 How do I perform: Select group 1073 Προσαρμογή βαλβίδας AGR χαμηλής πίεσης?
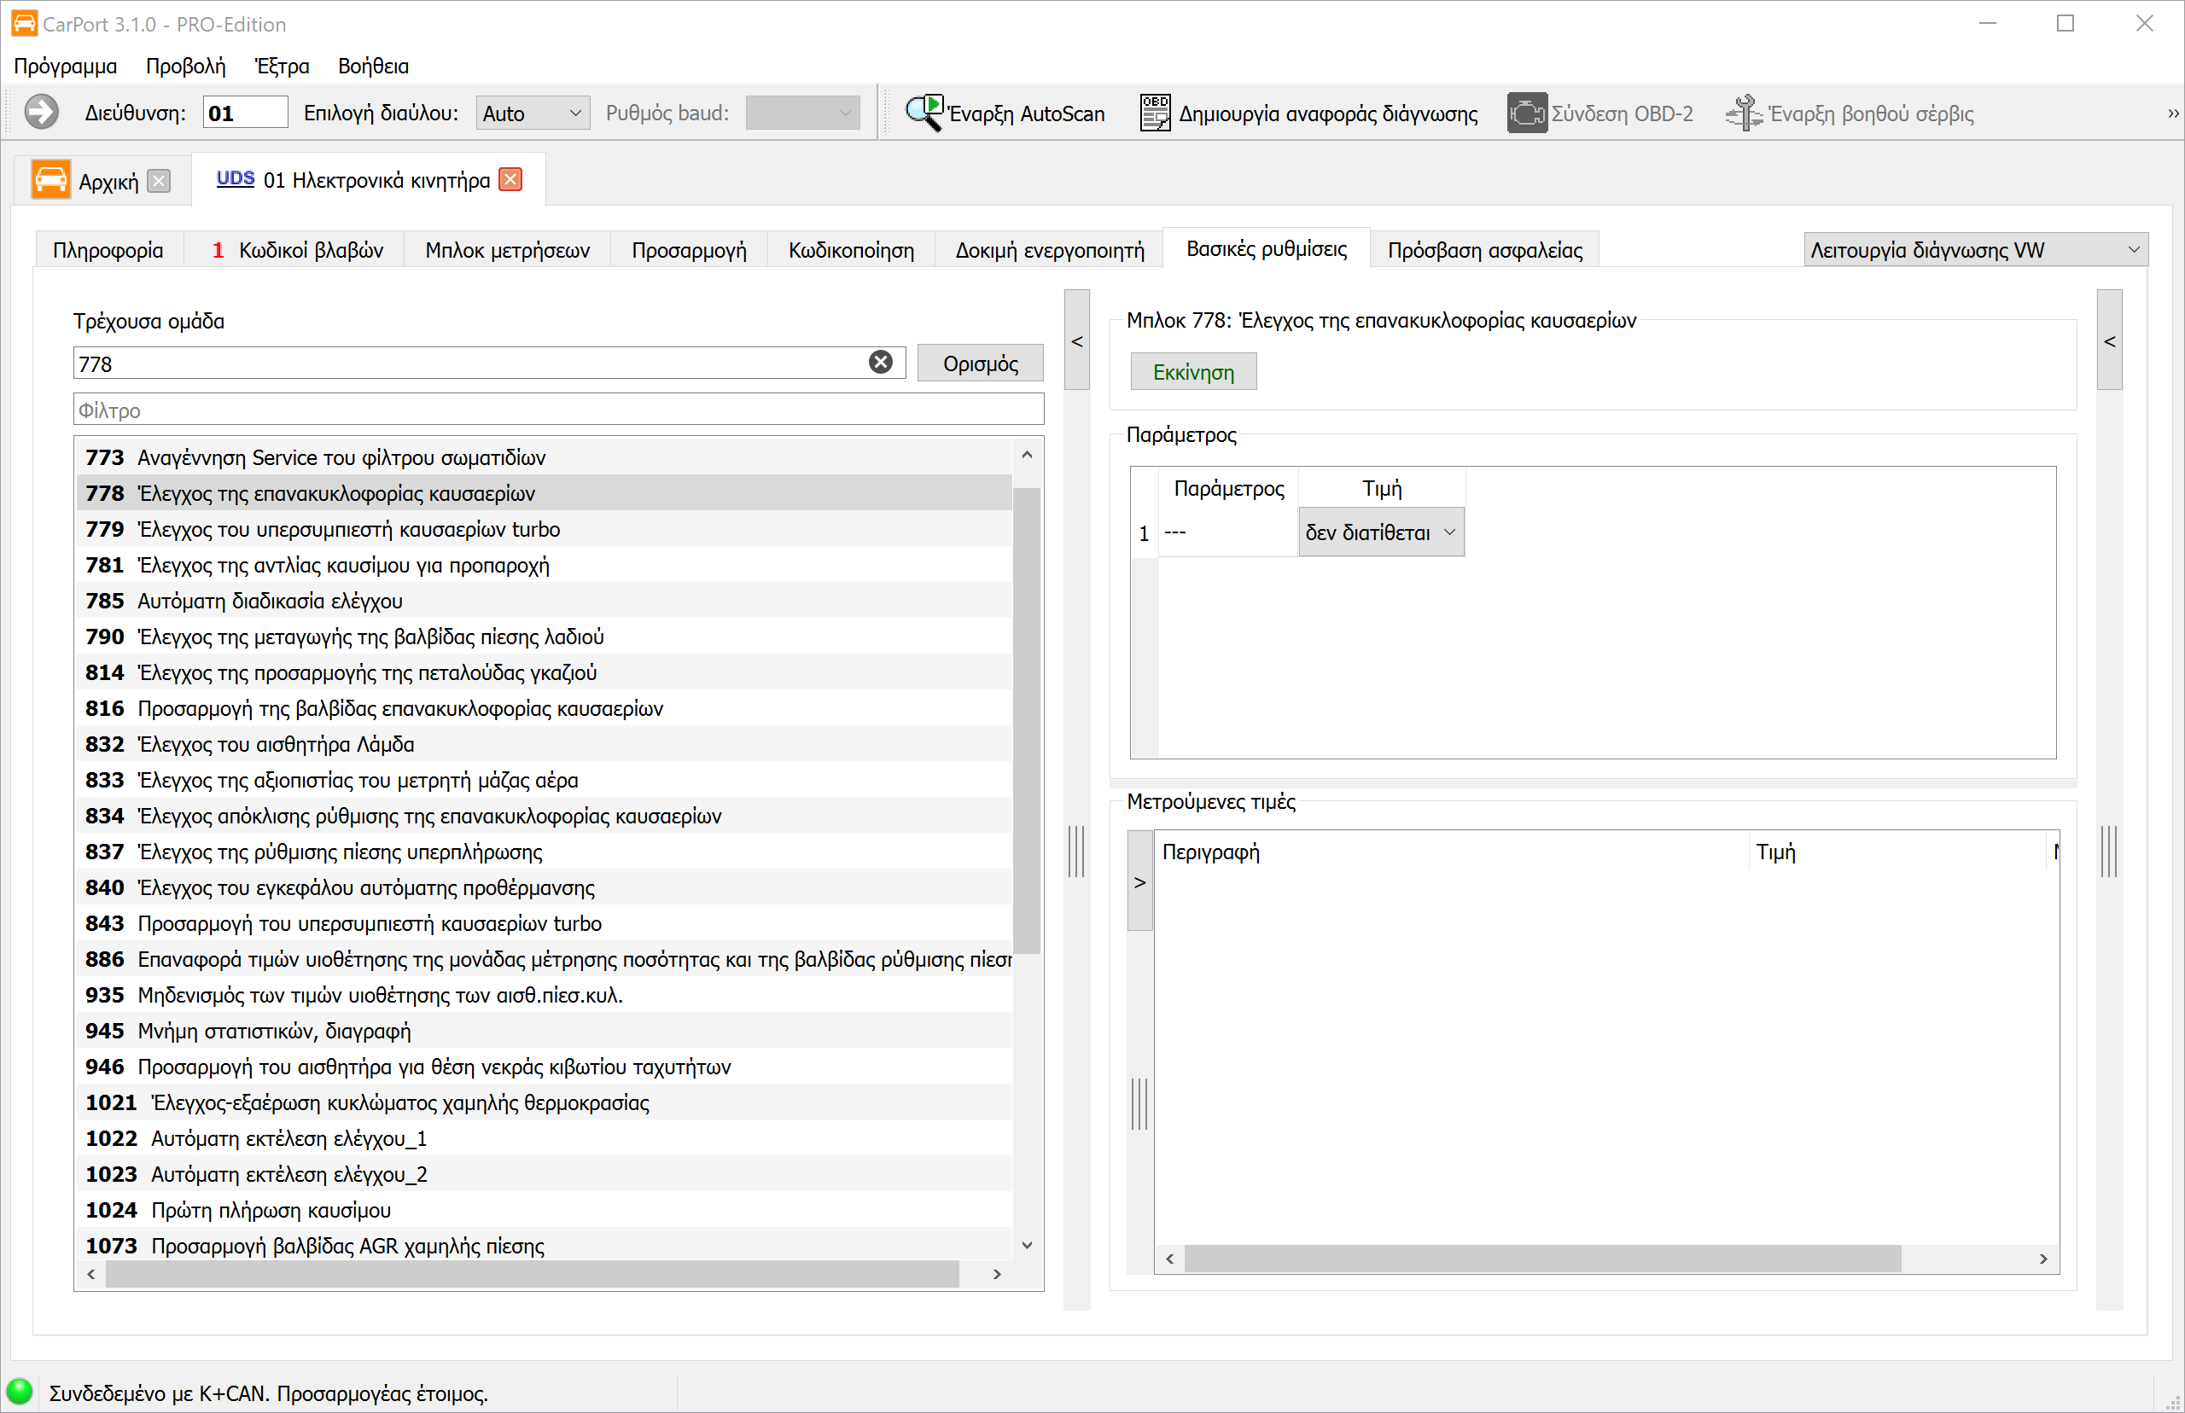click(x=545, y=1245)
